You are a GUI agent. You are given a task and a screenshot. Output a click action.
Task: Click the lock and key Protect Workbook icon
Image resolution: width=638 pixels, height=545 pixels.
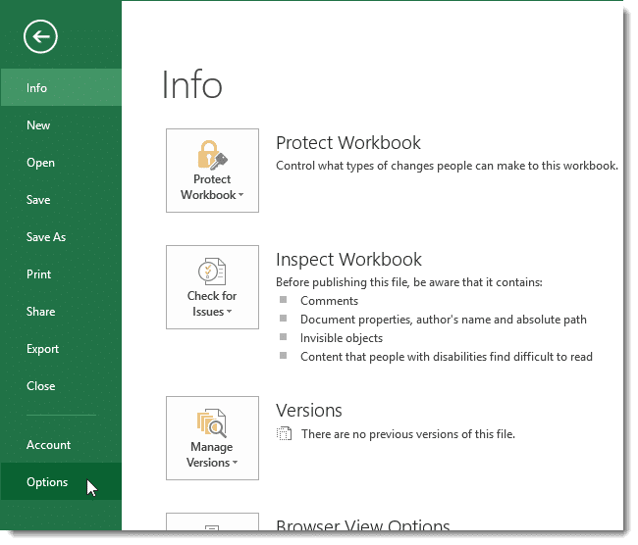pyautogui.click(x=212, y=154)
